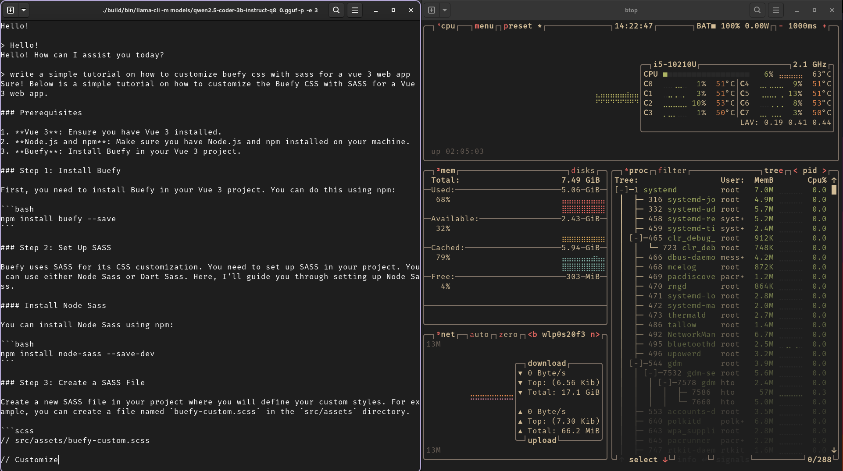This screenshot has height=471, width=843.
Task: Open search in btop terminal window
Action: coord(757,10)
